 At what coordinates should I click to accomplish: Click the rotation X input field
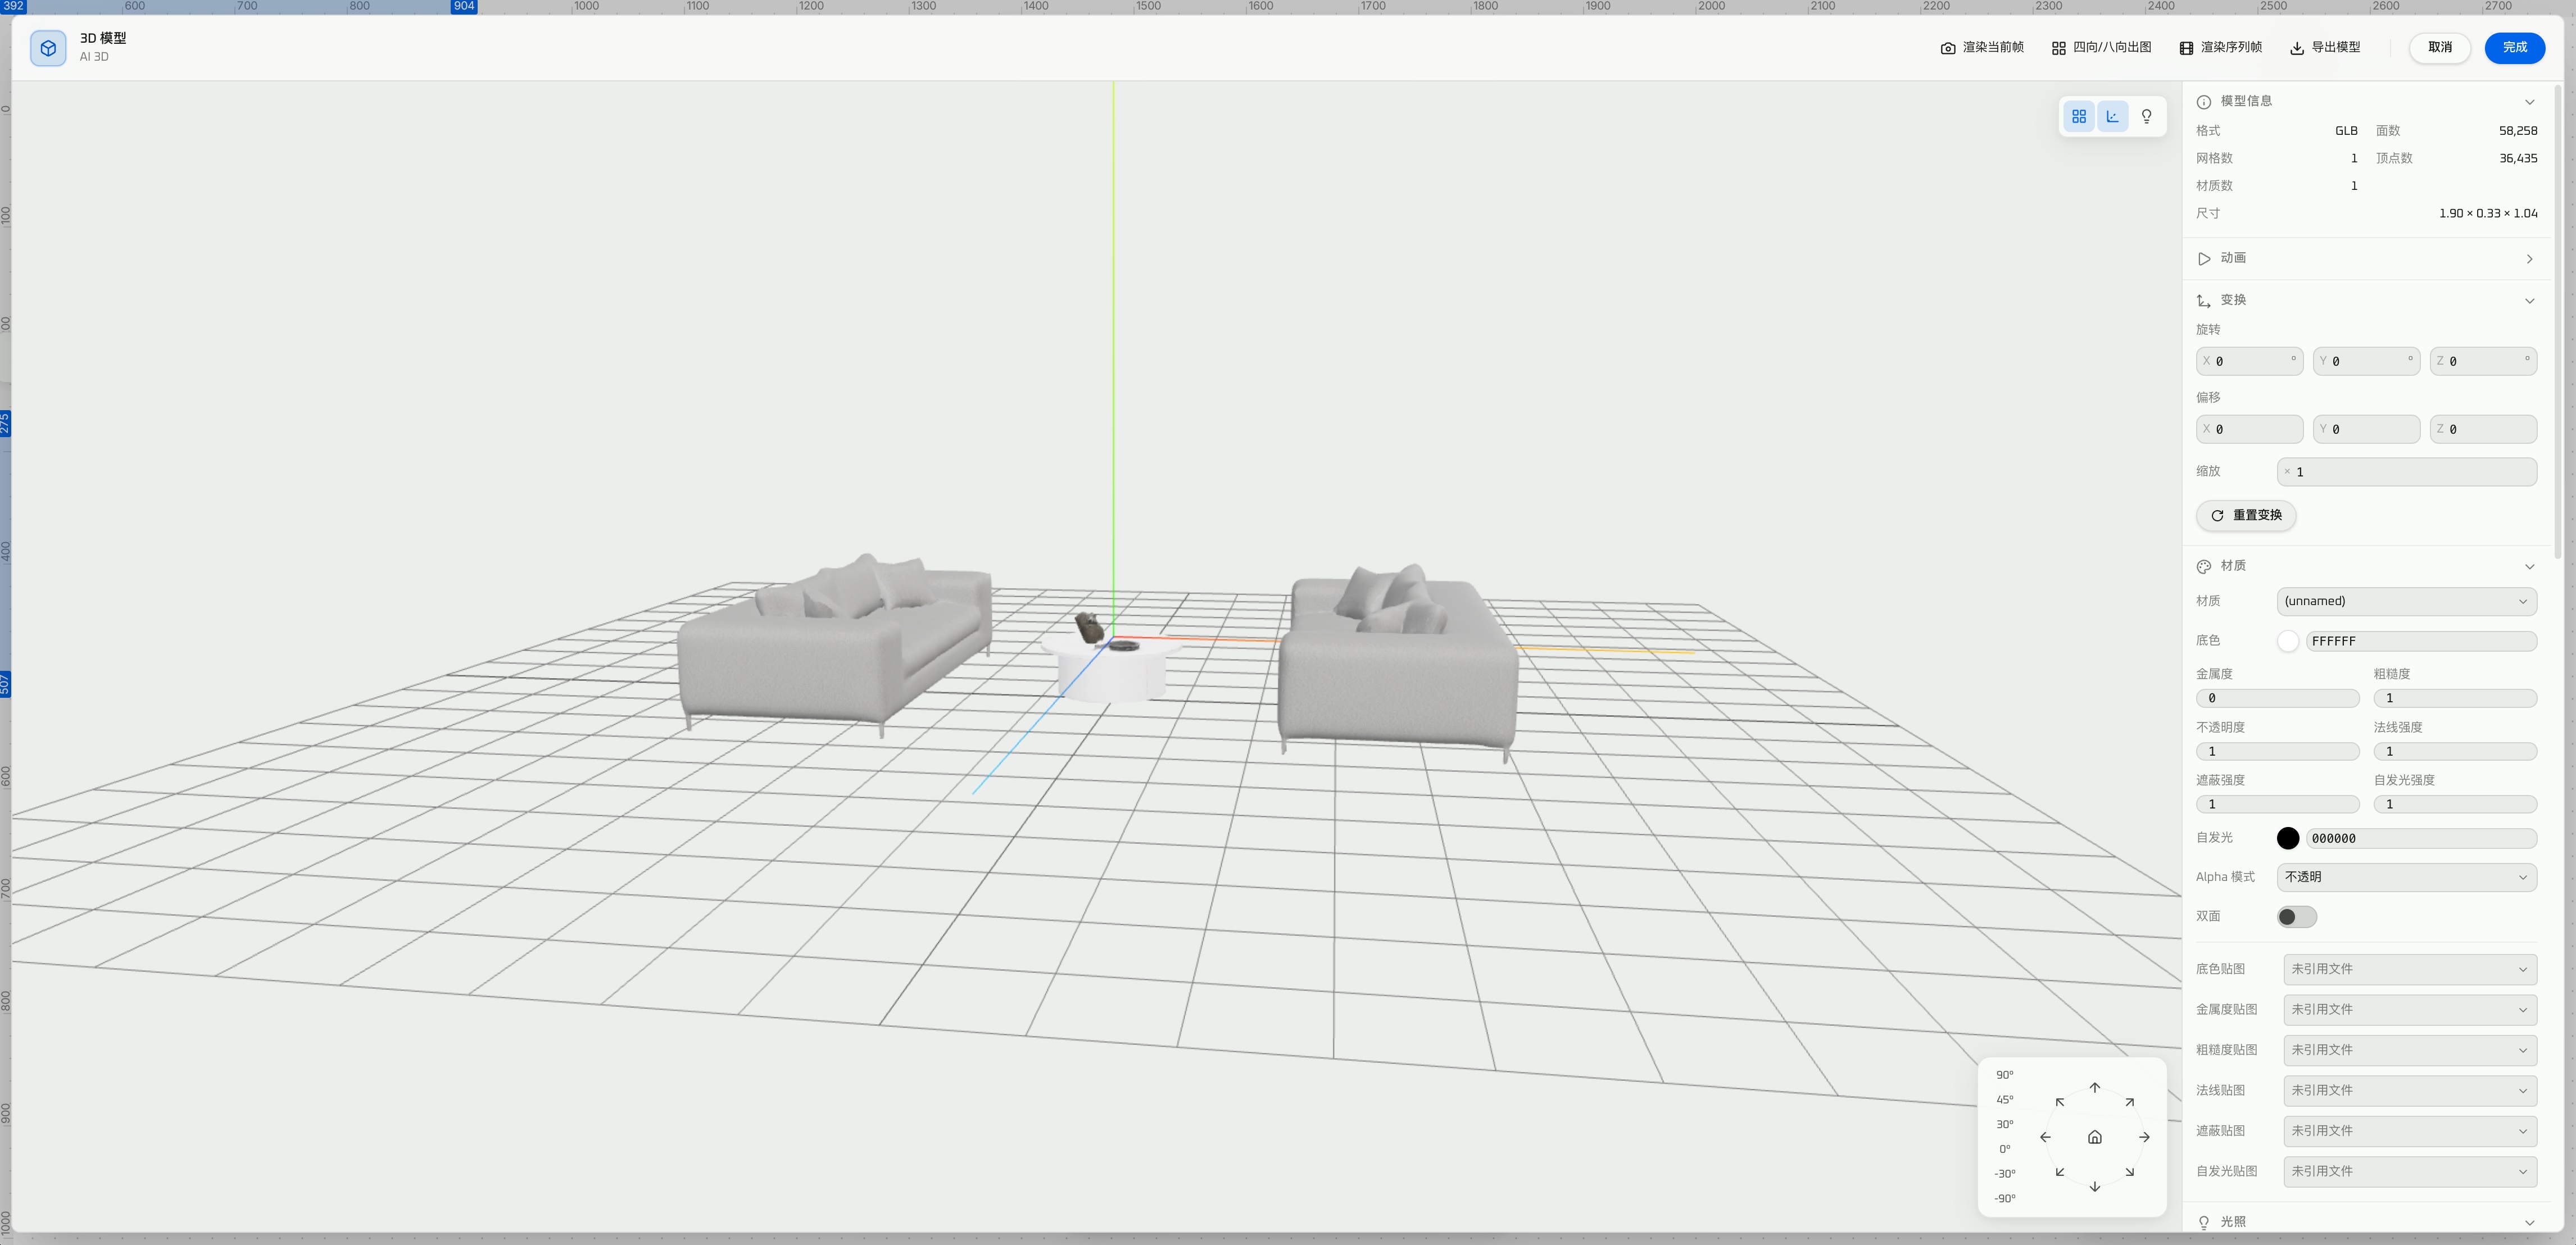point(2249,362)
